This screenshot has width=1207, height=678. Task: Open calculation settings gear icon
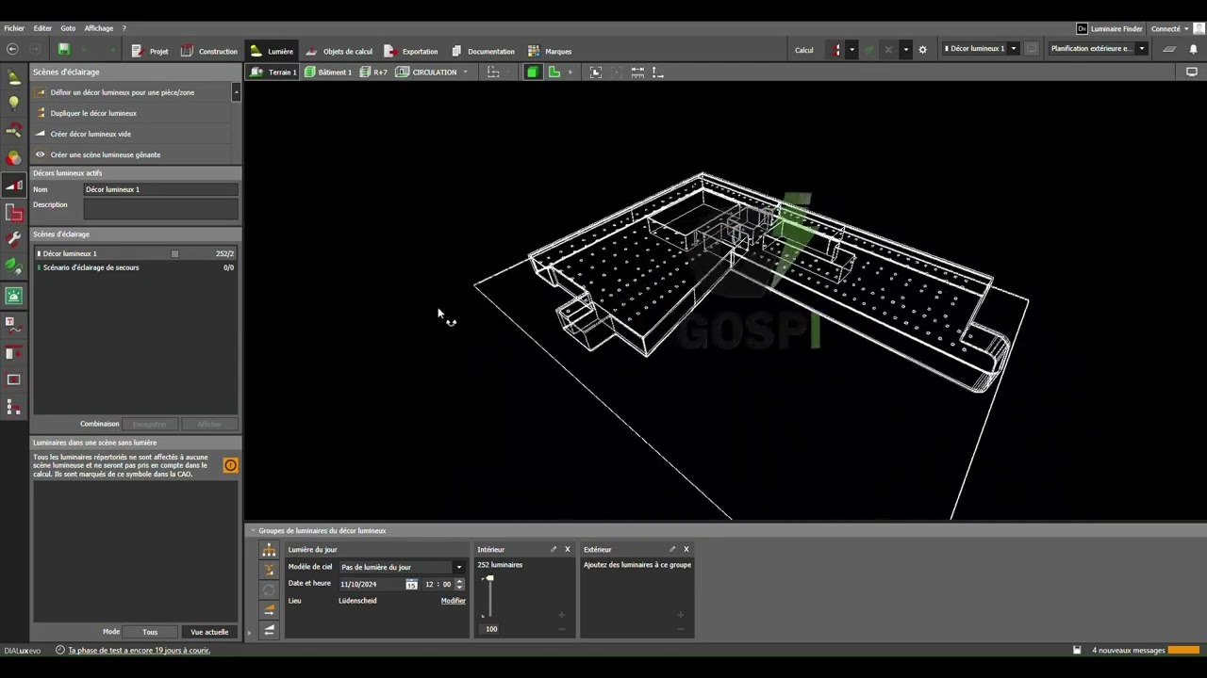(x=922, y=50)
